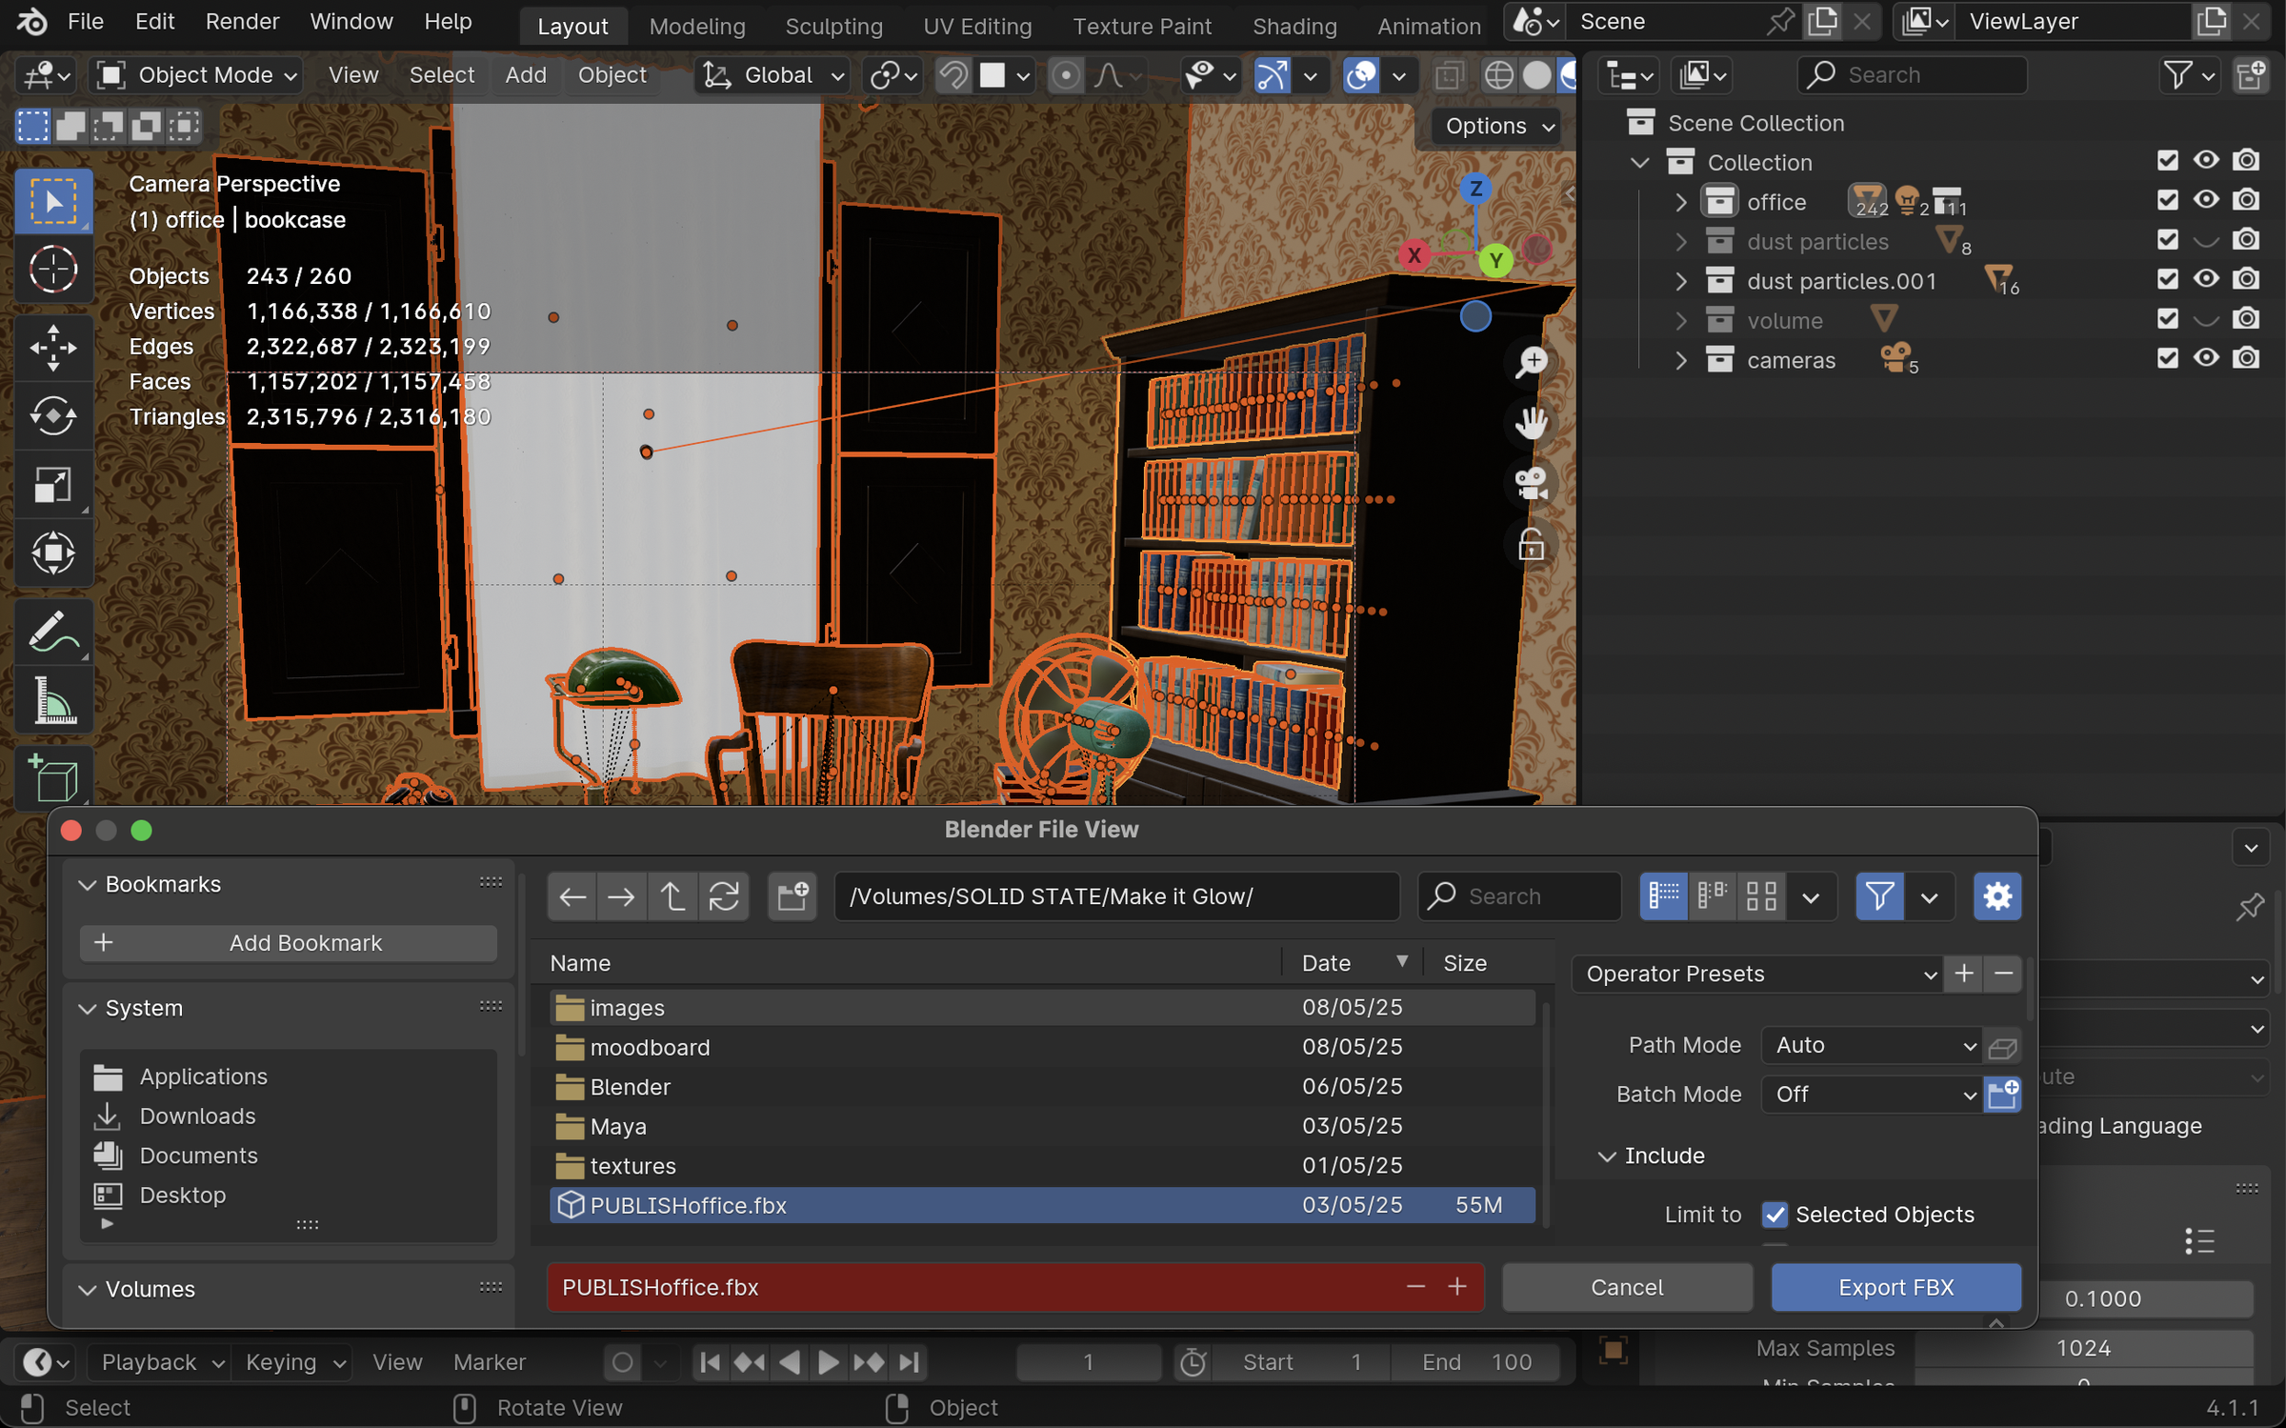Image resolution: width=2286 pixels, height=1428 pixels.
Task: Select the Measure tool
Action: (53, 701)
